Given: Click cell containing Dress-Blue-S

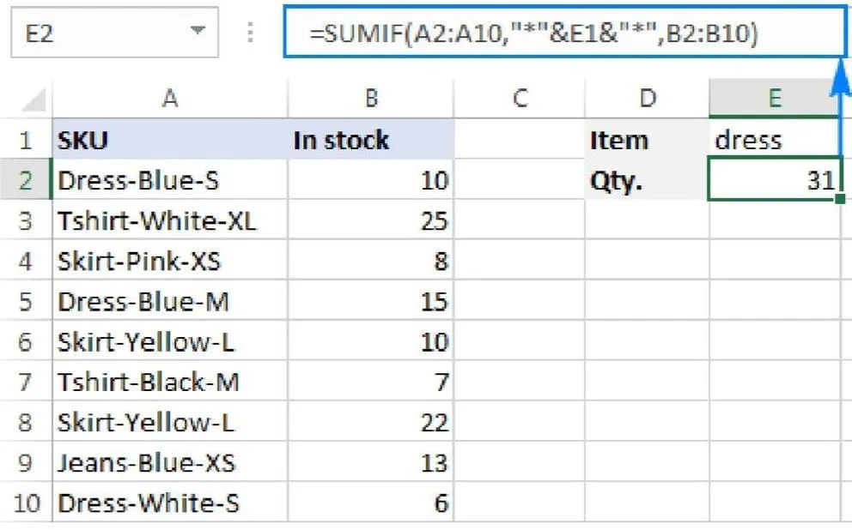Looking at the screenshot, I should (169, 180).
